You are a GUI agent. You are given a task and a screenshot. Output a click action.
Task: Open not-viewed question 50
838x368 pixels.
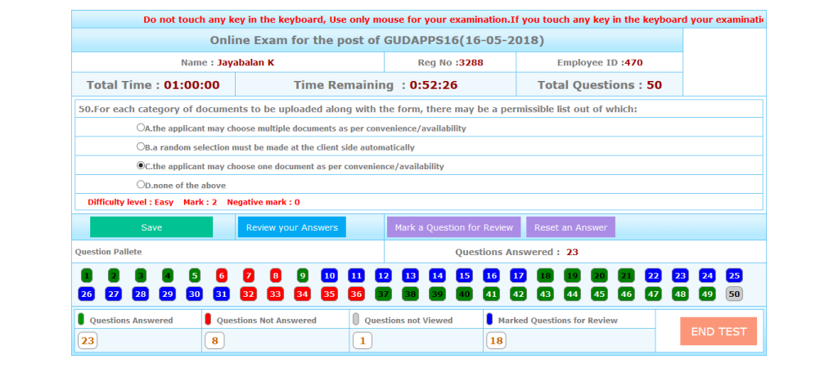(734, 294)
